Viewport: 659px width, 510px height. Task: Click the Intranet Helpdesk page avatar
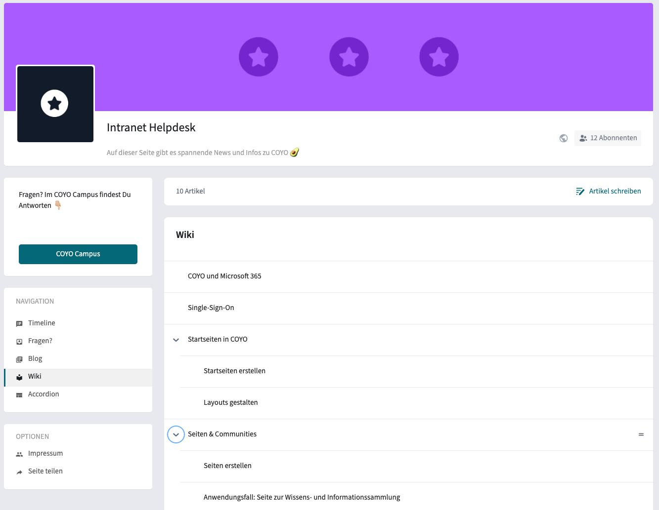[55, 104]
